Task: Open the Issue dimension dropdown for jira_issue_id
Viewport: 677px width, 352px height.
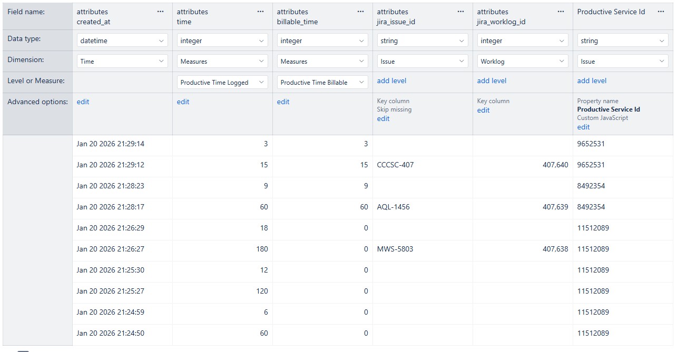Action: [423, 62]
